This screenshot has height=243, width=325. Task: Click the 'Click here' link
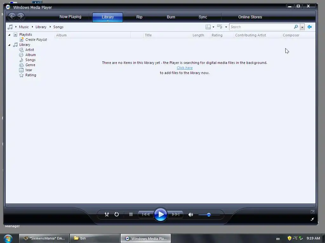pos(185,68)
